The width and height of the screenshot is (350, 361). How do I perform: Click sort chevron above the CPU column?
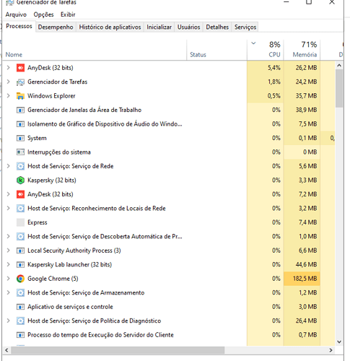point(253,43)
